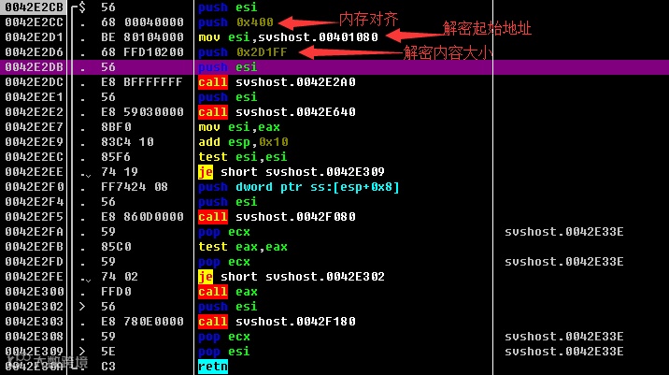The image size is (669, 375).
Task: Click push esi instruction at 0042E2E1
Action: click(x=228, y=97)
